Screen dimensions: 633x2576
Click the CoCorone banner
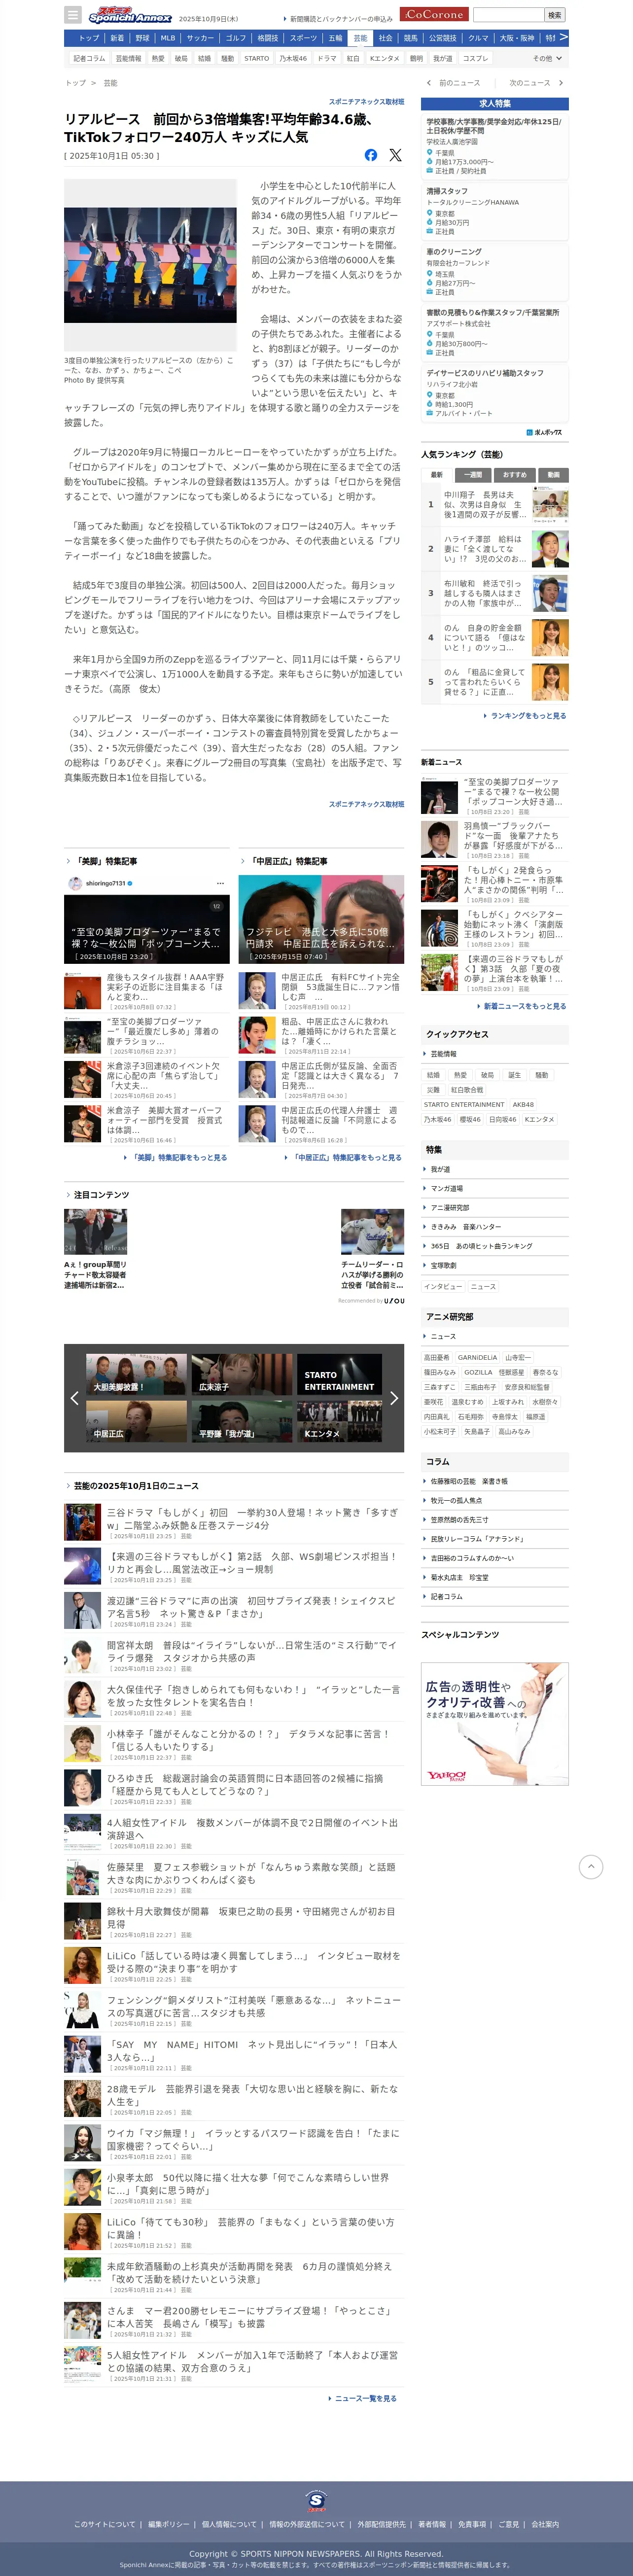434,14
